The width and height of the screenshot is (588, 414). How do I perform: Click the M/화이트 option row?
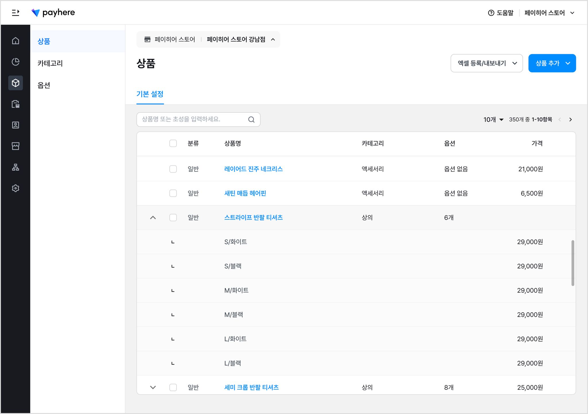coord(356,290)
